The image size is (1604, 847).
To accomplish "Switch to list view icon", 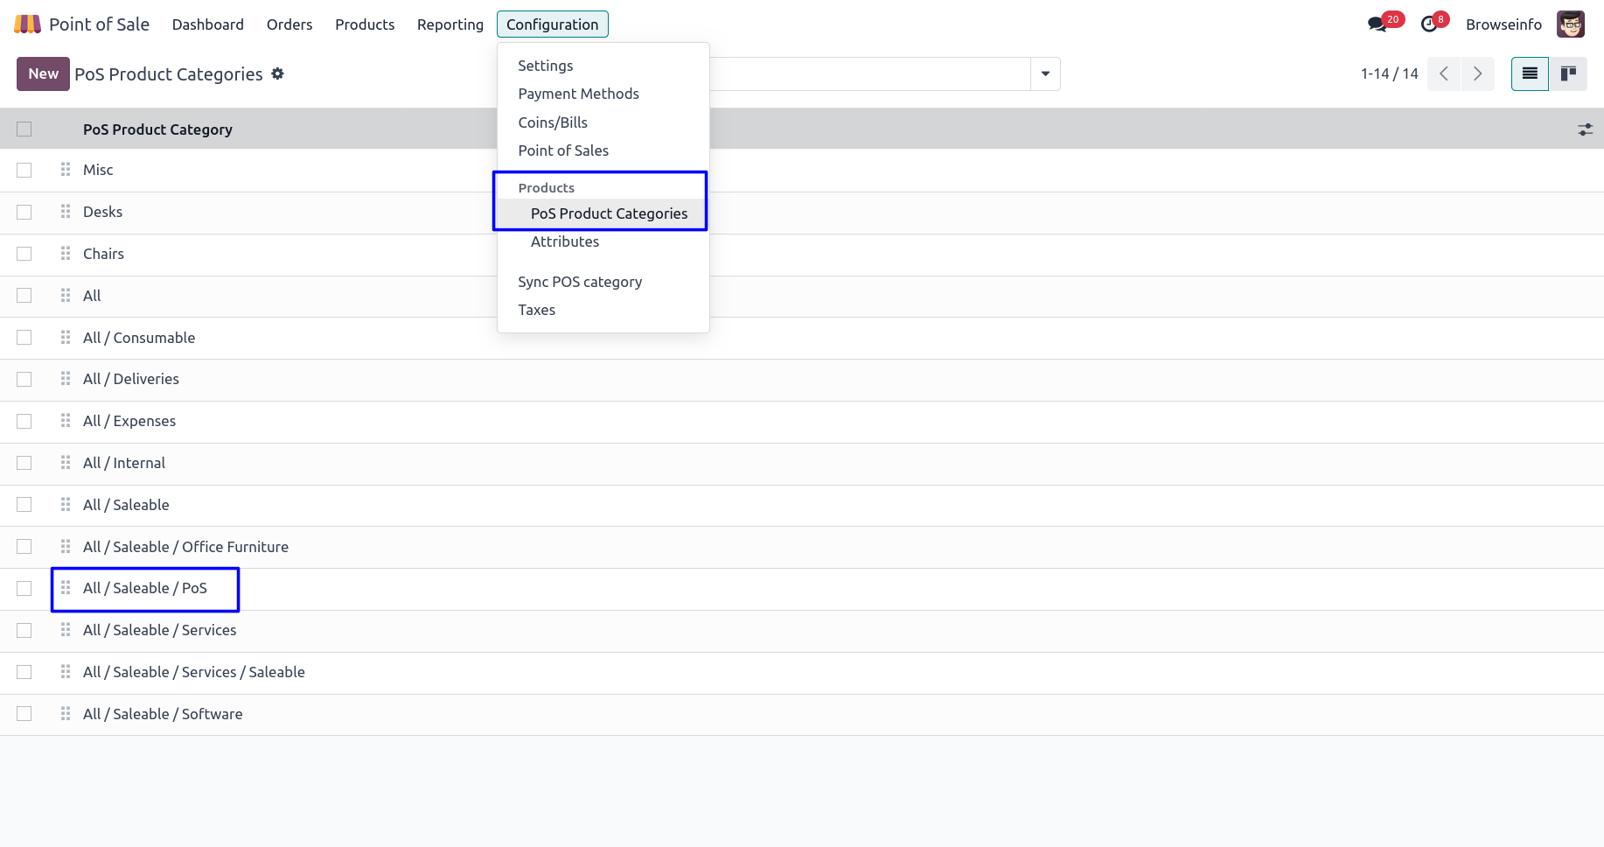I will coord(1530,74).
